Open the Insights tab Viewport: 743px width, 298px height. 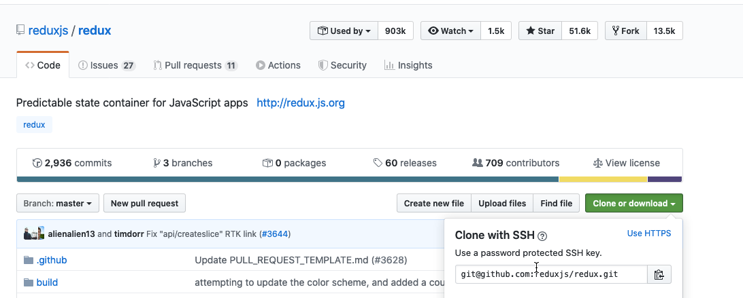pyautogui.click(x=408, y=65)
